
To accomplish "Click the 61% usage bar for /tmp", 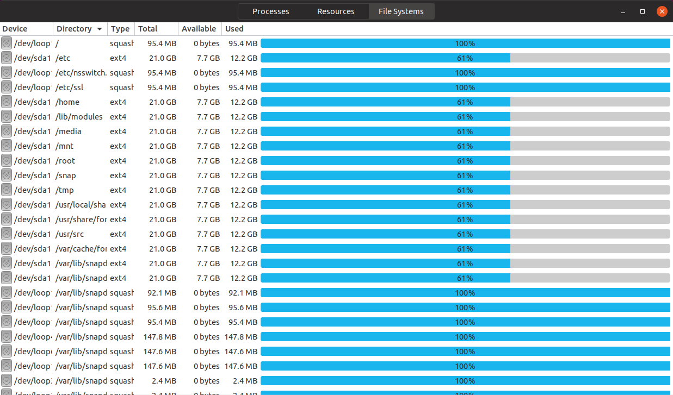I will coord(465,190).
